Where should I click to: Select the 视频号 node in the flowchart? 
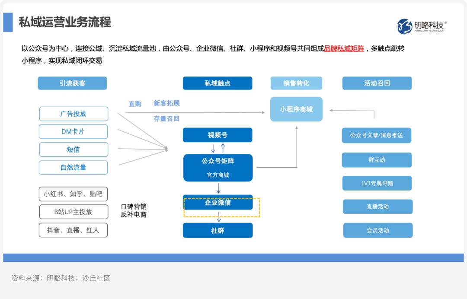tap(218, 135)
